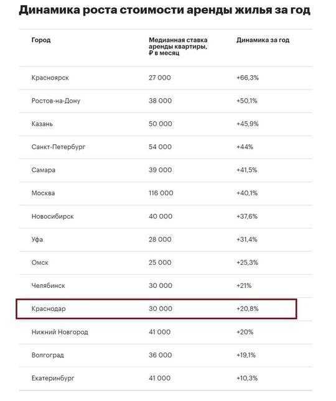The image size is (336, 401).
Task: Click Краснодар growth value +20,8%
Action: 248,309
